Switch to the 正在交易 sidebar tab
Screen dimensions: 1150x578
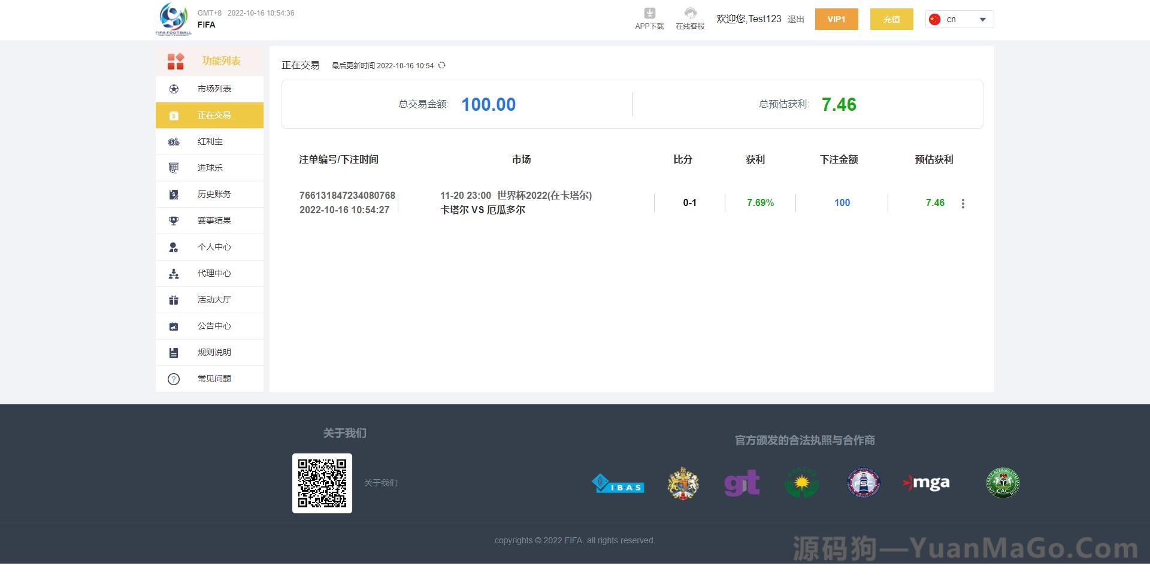coord(210,115)
